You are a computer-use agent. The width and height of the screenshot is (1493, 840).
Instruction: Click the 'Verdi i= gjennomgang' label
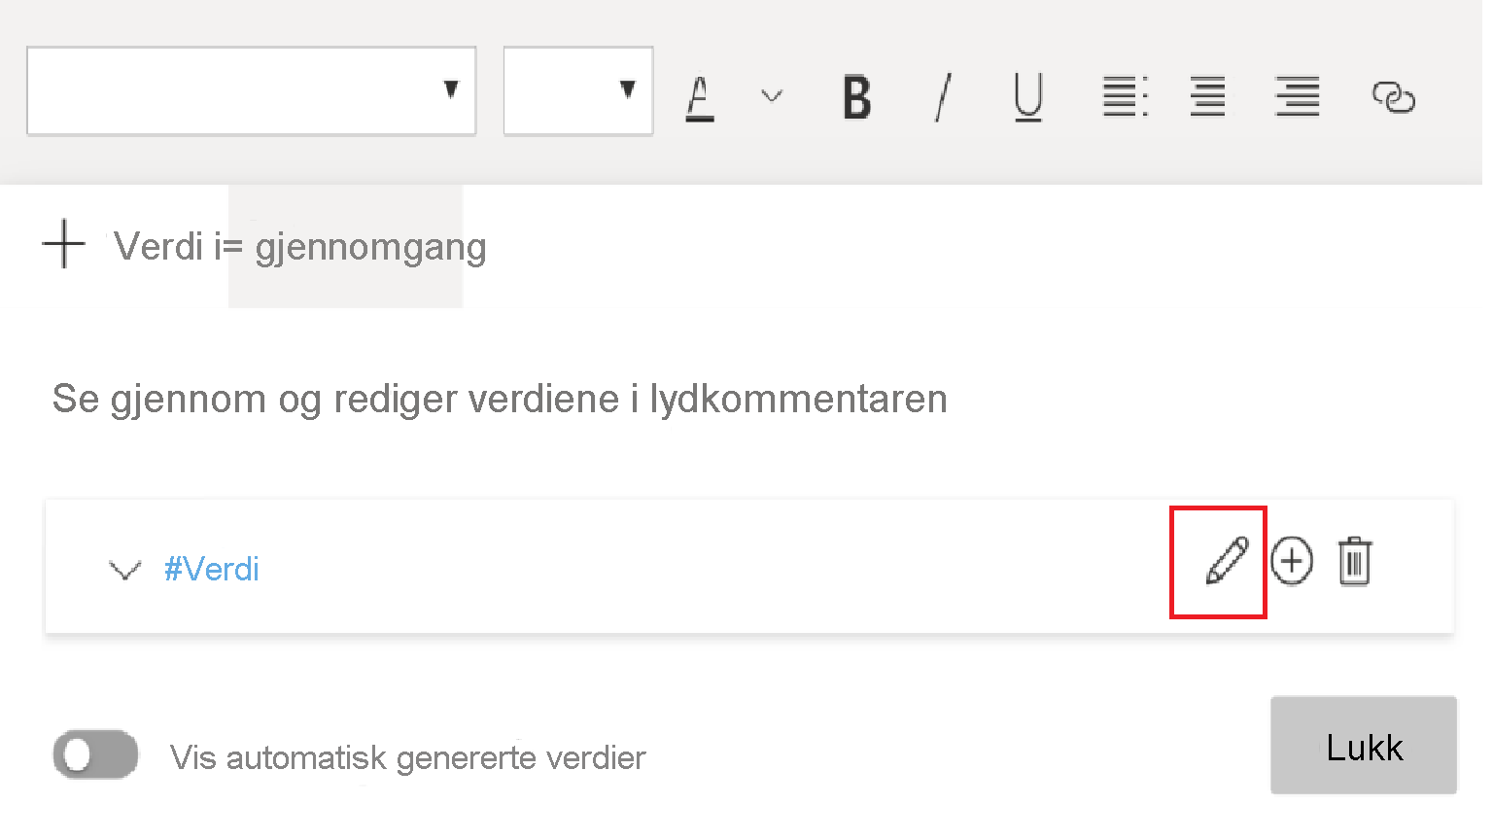300,247
